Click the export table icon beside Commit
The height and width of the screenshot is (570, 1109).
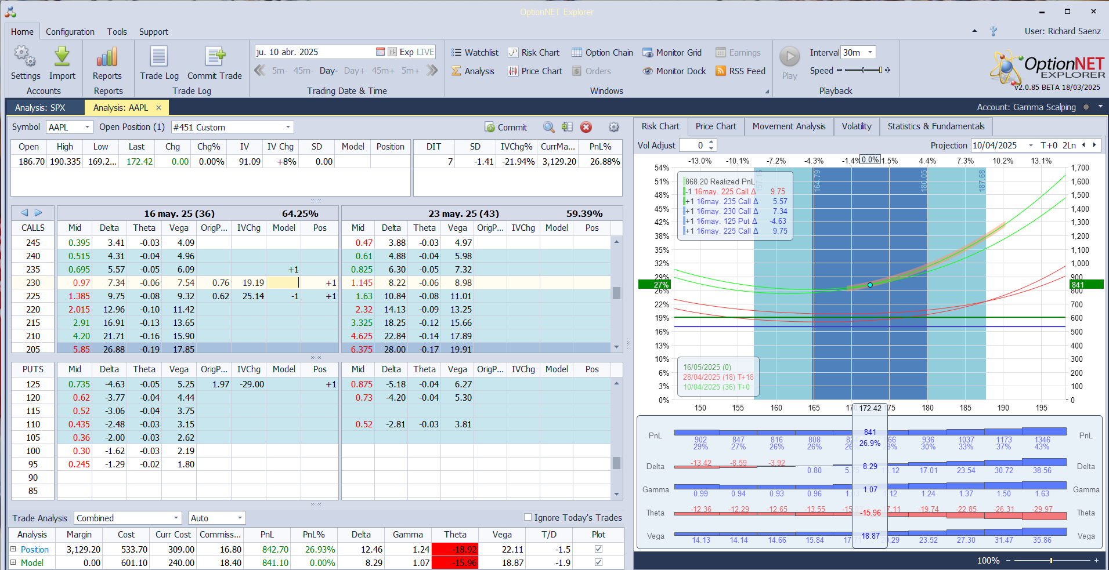coord(567,127)
